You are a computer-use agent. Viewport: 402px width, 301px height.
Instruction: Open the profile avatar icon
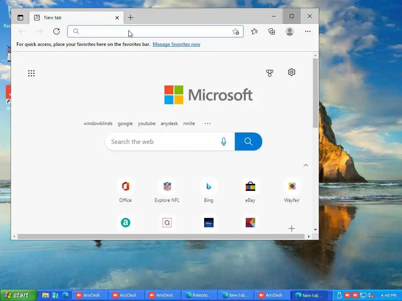(x=290, y=31)
